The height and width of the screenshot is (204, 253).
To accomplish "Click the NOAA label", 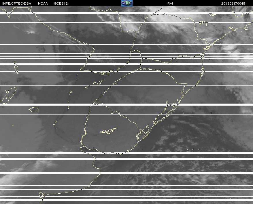I will [43, 3].
